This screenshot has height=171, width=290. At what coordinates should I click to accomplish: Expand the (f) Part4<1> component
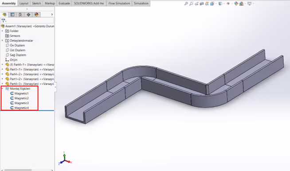pos(2,65)
